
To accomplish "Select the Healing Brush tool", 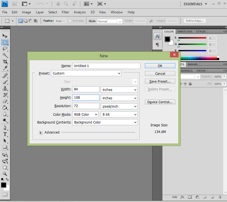I will click(5, 75).
